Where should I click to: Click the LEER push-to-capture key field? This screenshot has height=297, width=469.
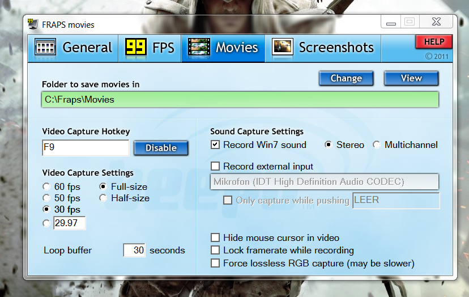coord(396,200)
